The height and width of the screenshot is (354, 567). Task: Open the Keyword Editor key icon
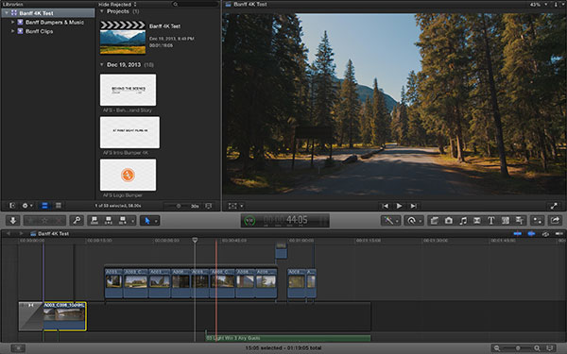[x=77, y=220]
